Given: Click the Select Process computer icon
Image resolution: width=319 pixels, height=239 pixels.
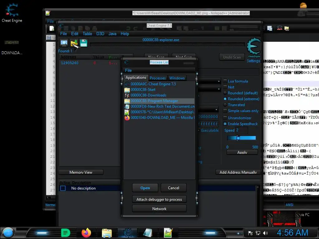Looking at the screenshot, I should [64, 43].
